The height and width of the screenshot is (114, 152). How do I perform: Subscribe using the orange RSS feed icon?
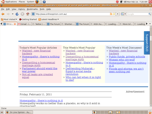point(111,14)
